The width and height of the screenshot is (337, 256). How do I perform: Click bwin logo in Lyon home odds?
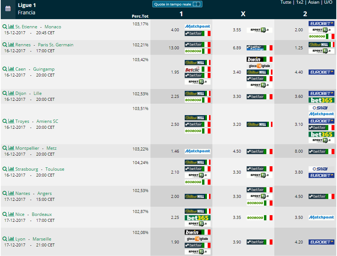pyautogui.click(x=198, y=232)
